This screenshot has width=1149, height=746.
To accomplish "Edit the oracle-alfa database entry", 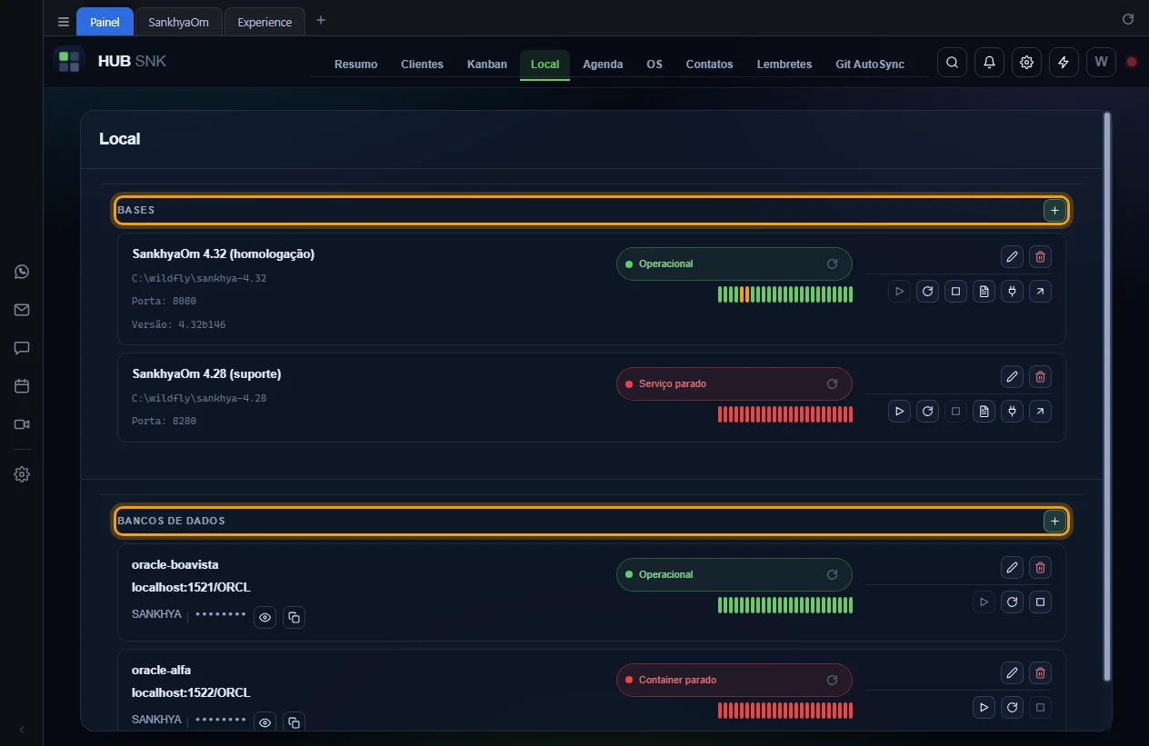I will pos(1012,673).
